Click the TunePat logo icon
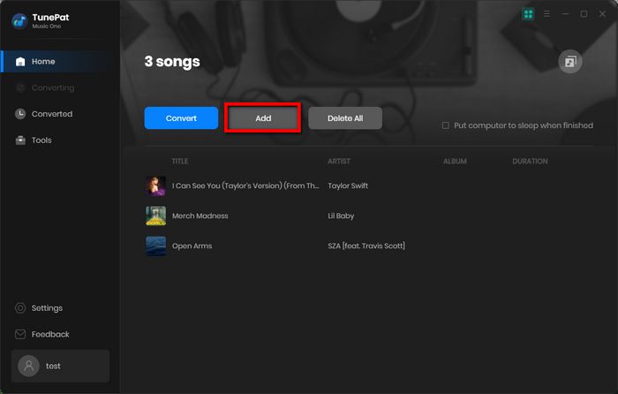618x394 pixels. coord(19,21)
